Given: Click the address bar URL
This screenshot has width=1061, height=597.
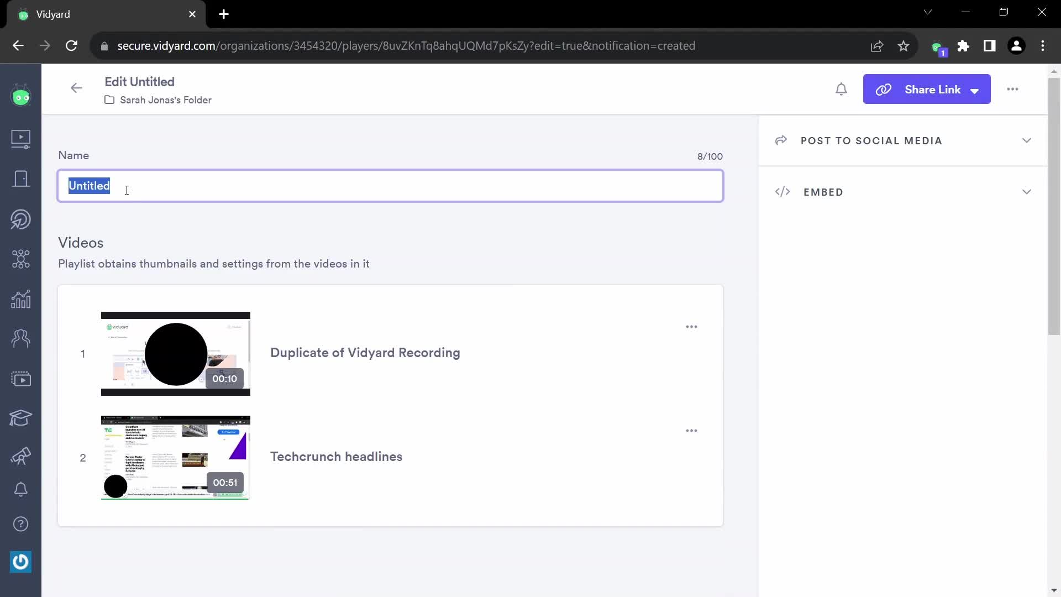Looking at the screenshot, I should click(x=406, y=46).
